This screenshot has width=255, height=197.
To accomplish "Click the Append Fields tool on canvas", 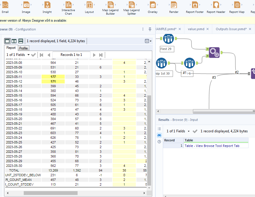I will pos(214,53).
